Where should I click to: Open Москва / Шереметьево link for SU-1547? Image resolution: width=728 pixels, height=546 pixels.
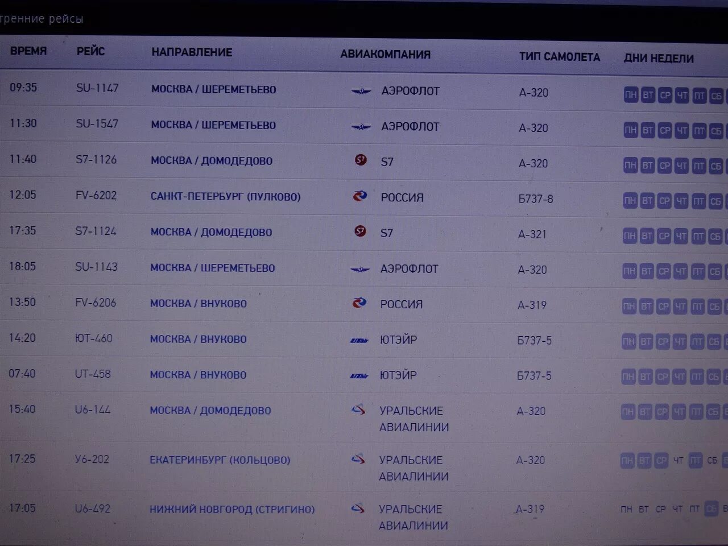click(213, 125)
